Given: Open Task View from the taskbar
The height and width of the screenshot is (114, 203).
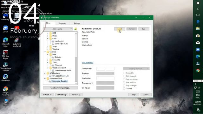Looking at the screenshot, I should 198,15.
